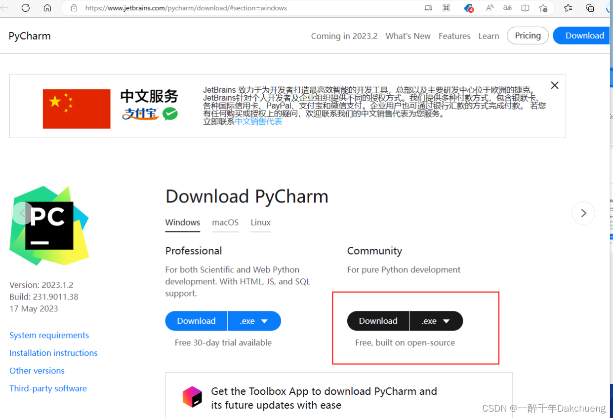The height and width of the screenshot is (418, 613).
Task: Download PyCharm Community edition
Action: (x=378, y=321)
